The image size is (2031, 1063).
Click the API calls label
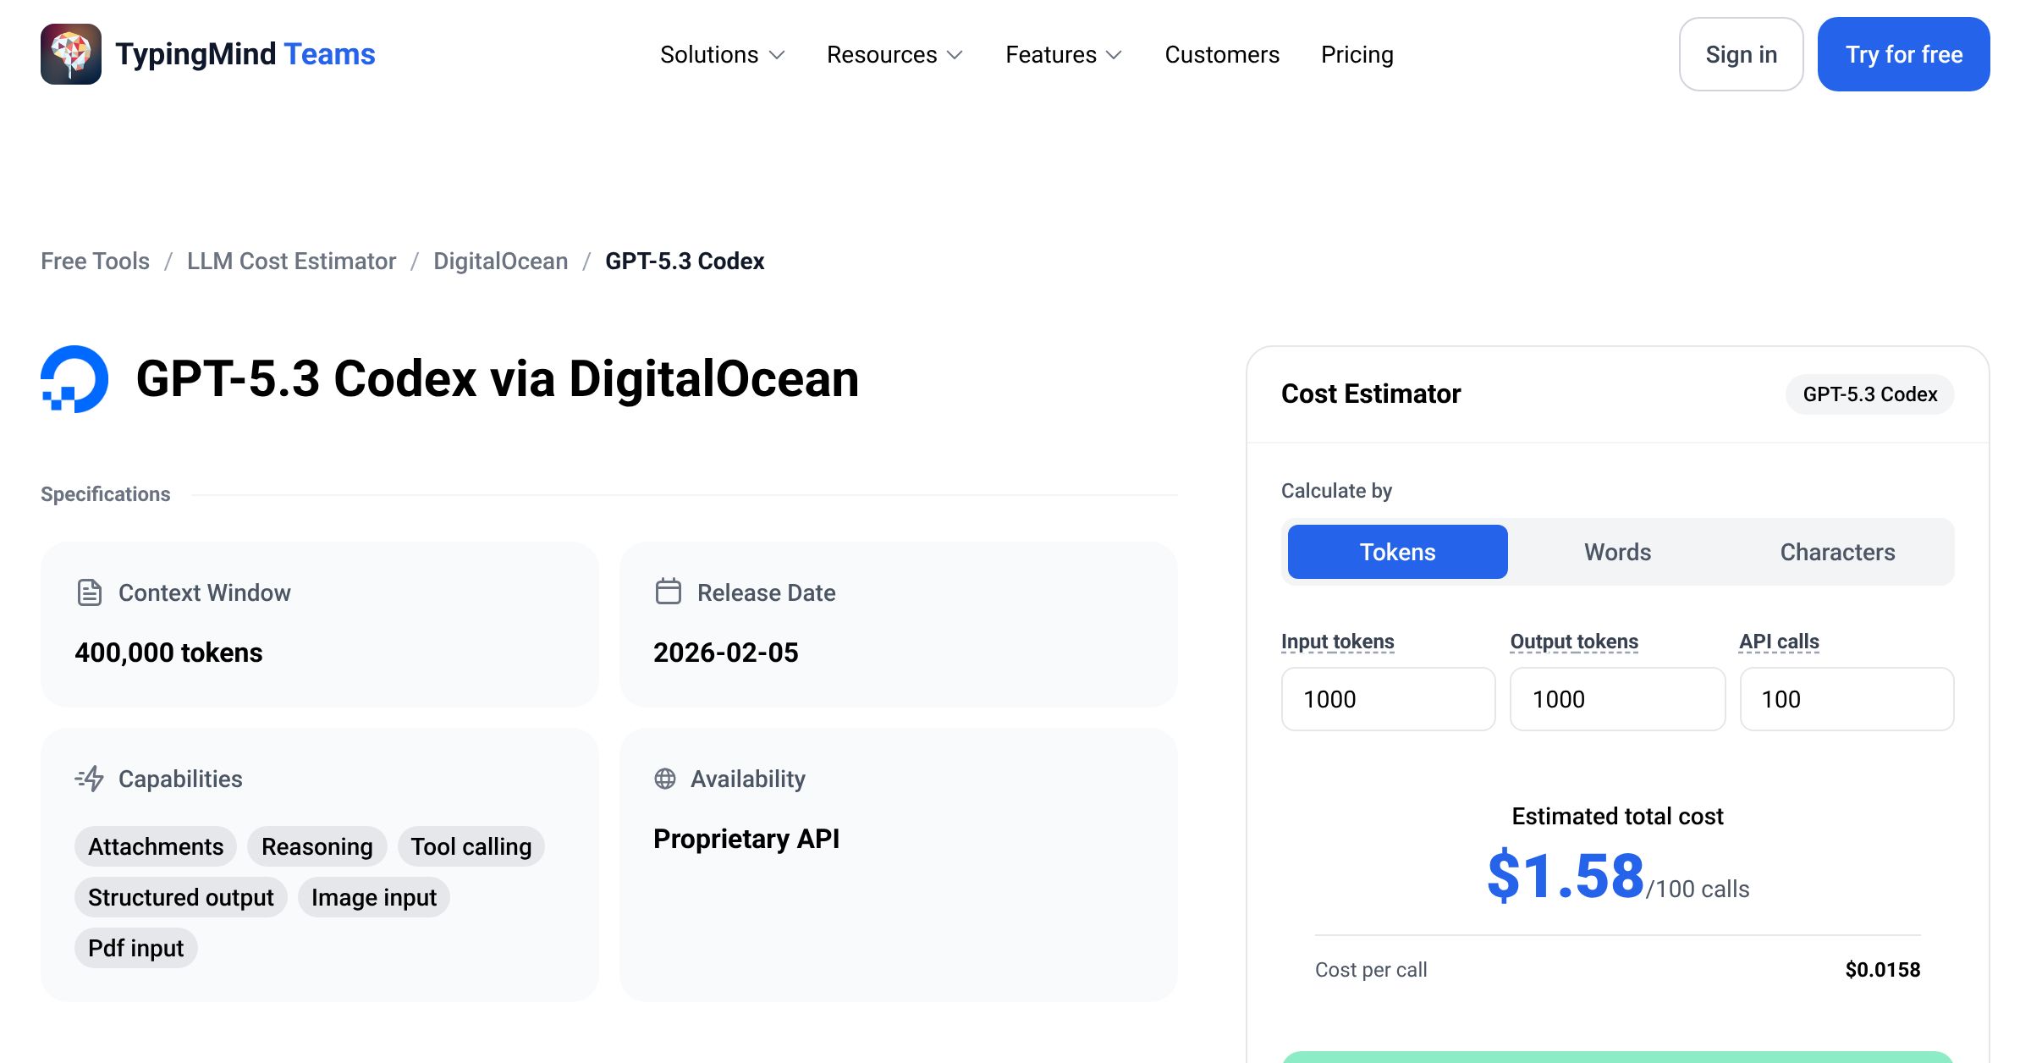[x=1780, y=642]
